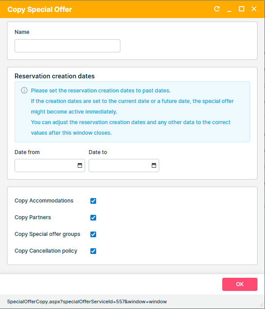This screenshot has height=309, width=265.
Task: Disable Copy Special offer groups checkbox
Action: click(x=93, y=235)
